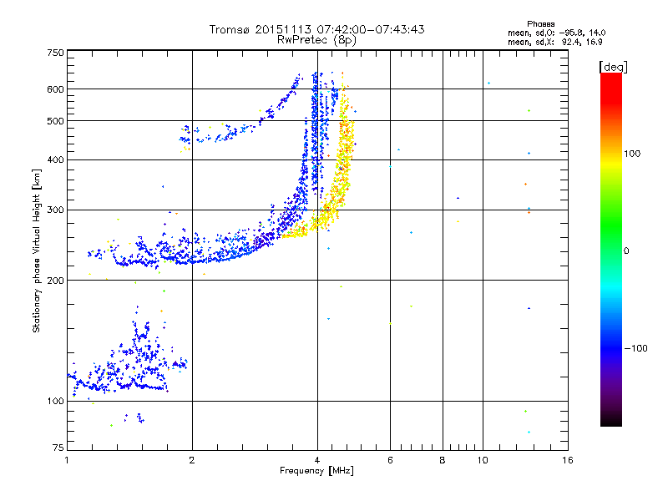The width and height of the screenshot is (668, 501).
Task: Click the y-axis label '200'
Action: click(x=55, y=281)
